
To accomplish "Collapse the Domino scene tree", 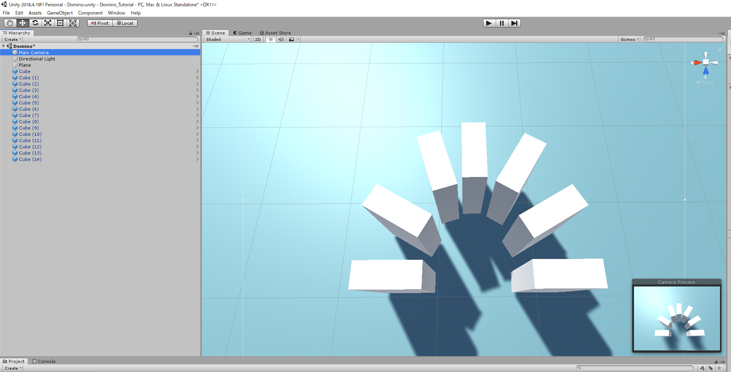I will point(4,46).
